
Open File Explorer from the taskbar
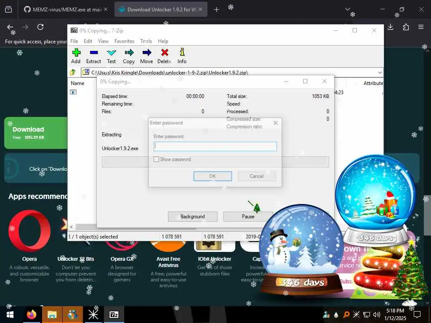click(52, 315)
